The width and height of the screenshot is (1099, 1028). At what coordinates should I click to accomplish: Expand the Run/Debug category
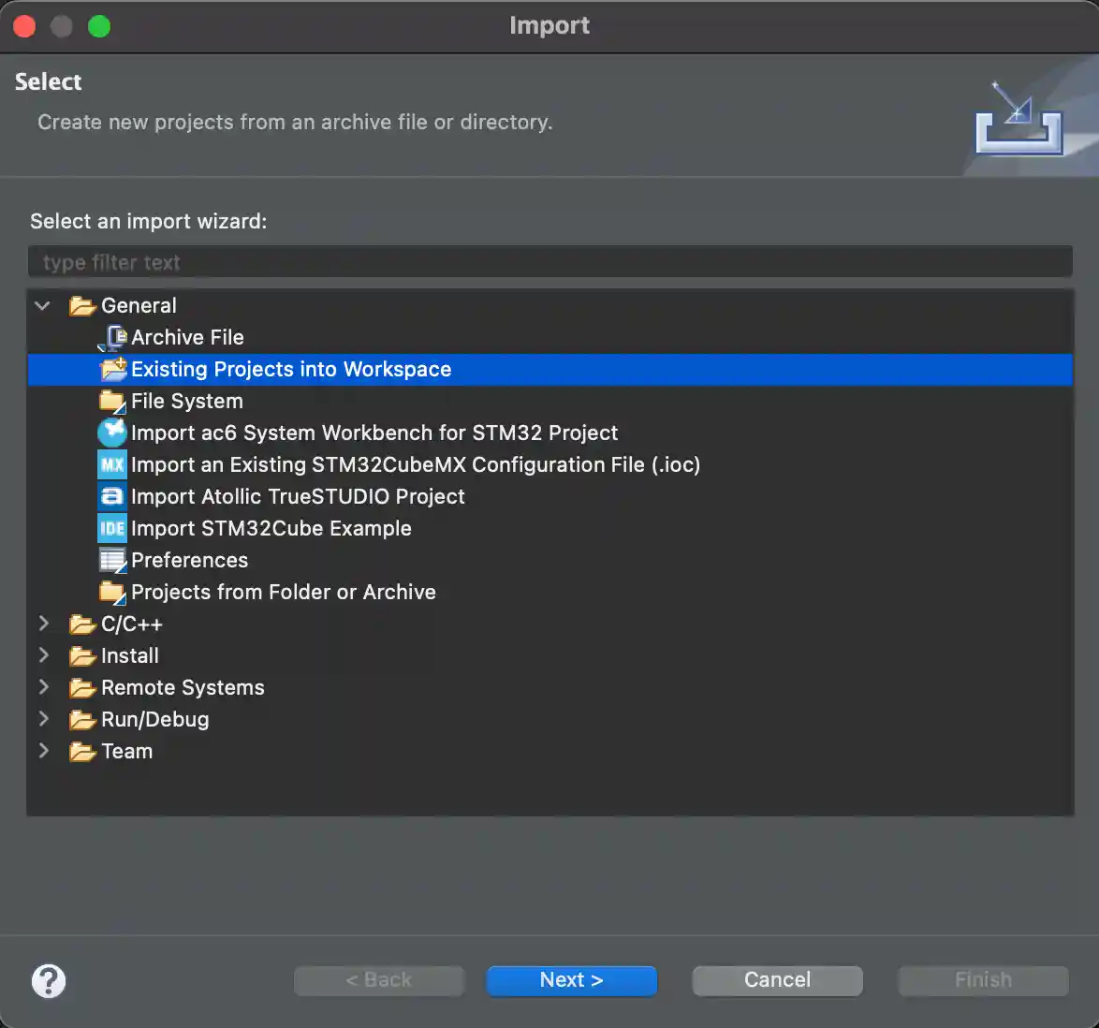[44, 719]
